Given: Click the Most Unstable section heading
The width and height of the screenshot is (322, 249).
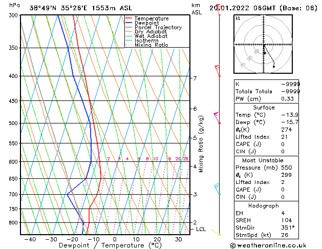Looking at the screenshot, I should [264, 160].
